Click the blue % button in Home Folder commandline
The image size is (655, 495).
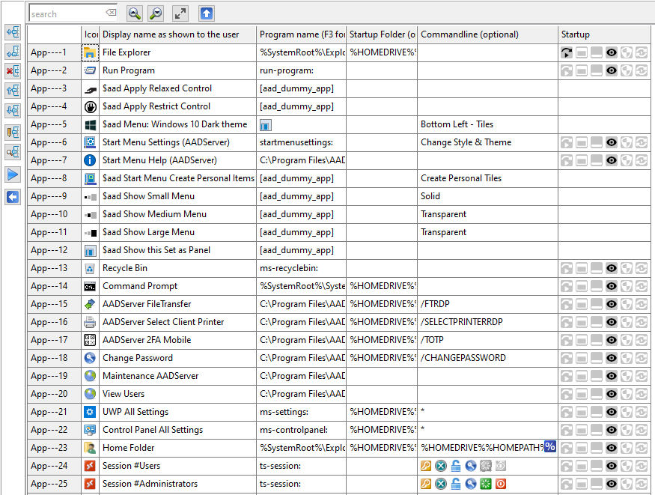coord(550,447)
